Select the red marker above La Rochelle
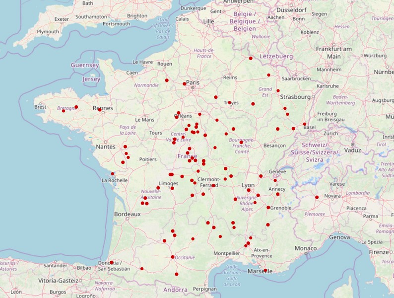394x298 pixels. point(113,174)
